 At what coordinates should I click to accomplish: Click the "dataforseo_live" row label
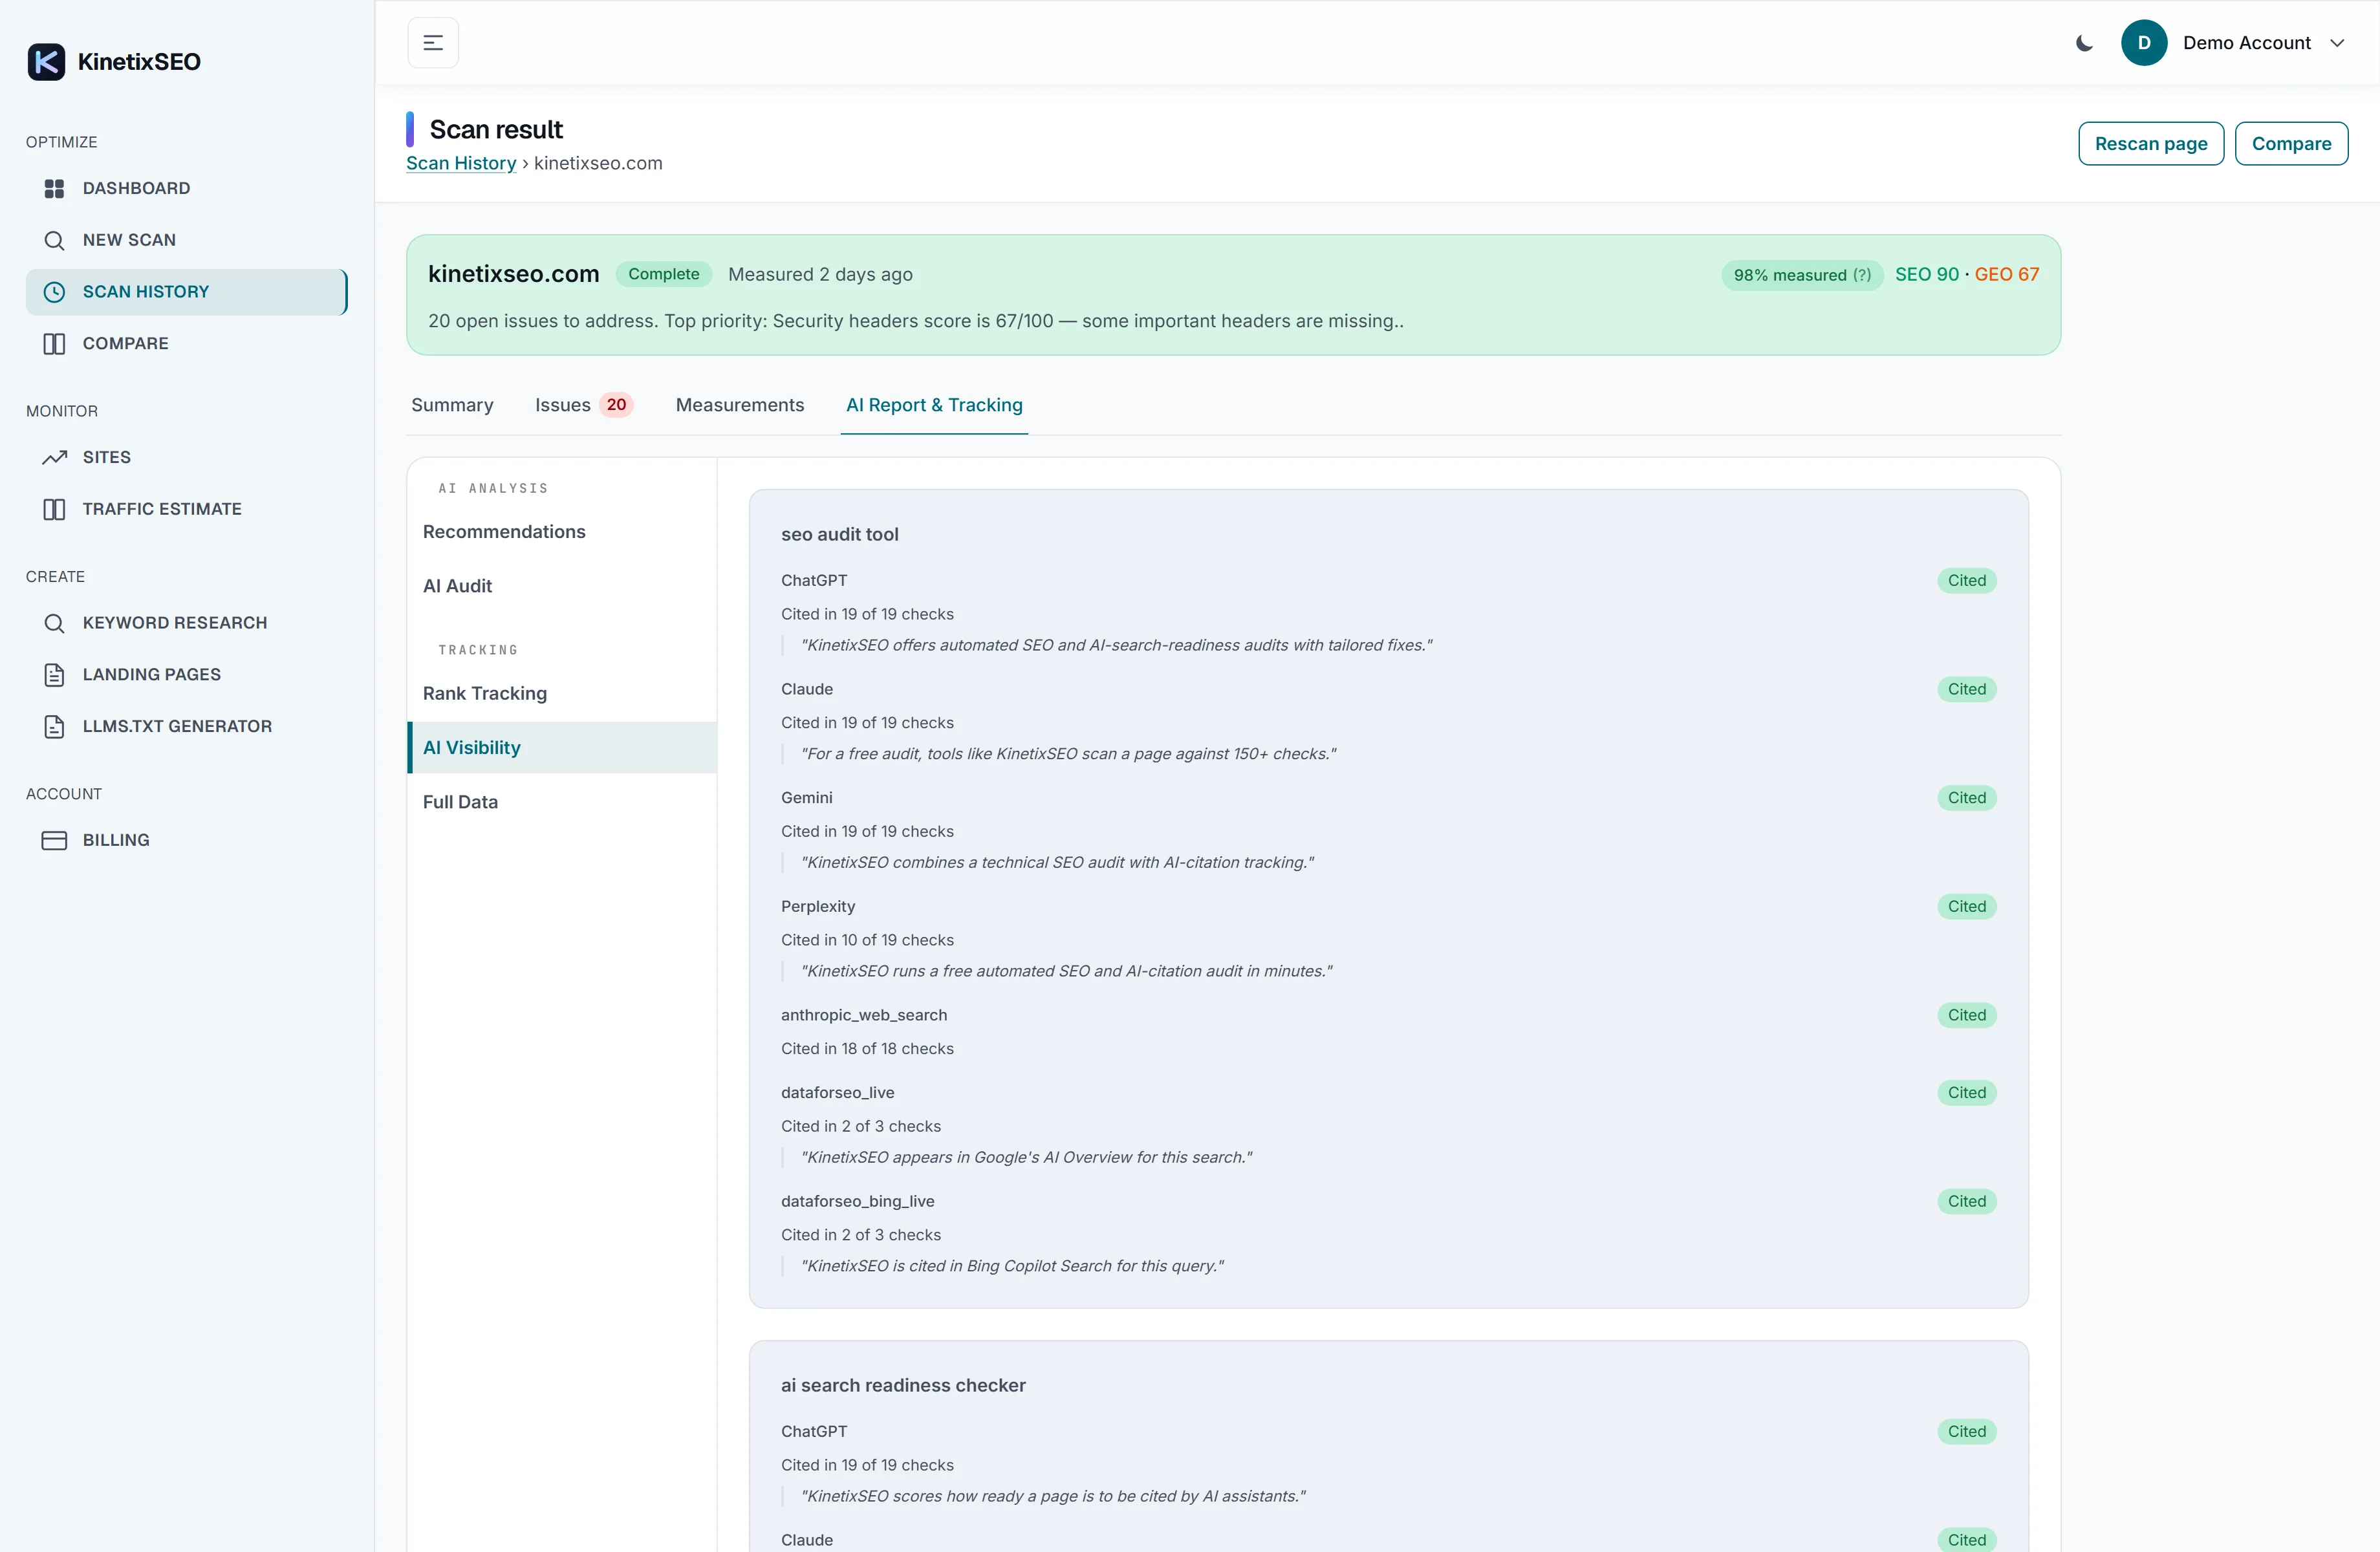pyautogui.click(x=838, y=1093)
